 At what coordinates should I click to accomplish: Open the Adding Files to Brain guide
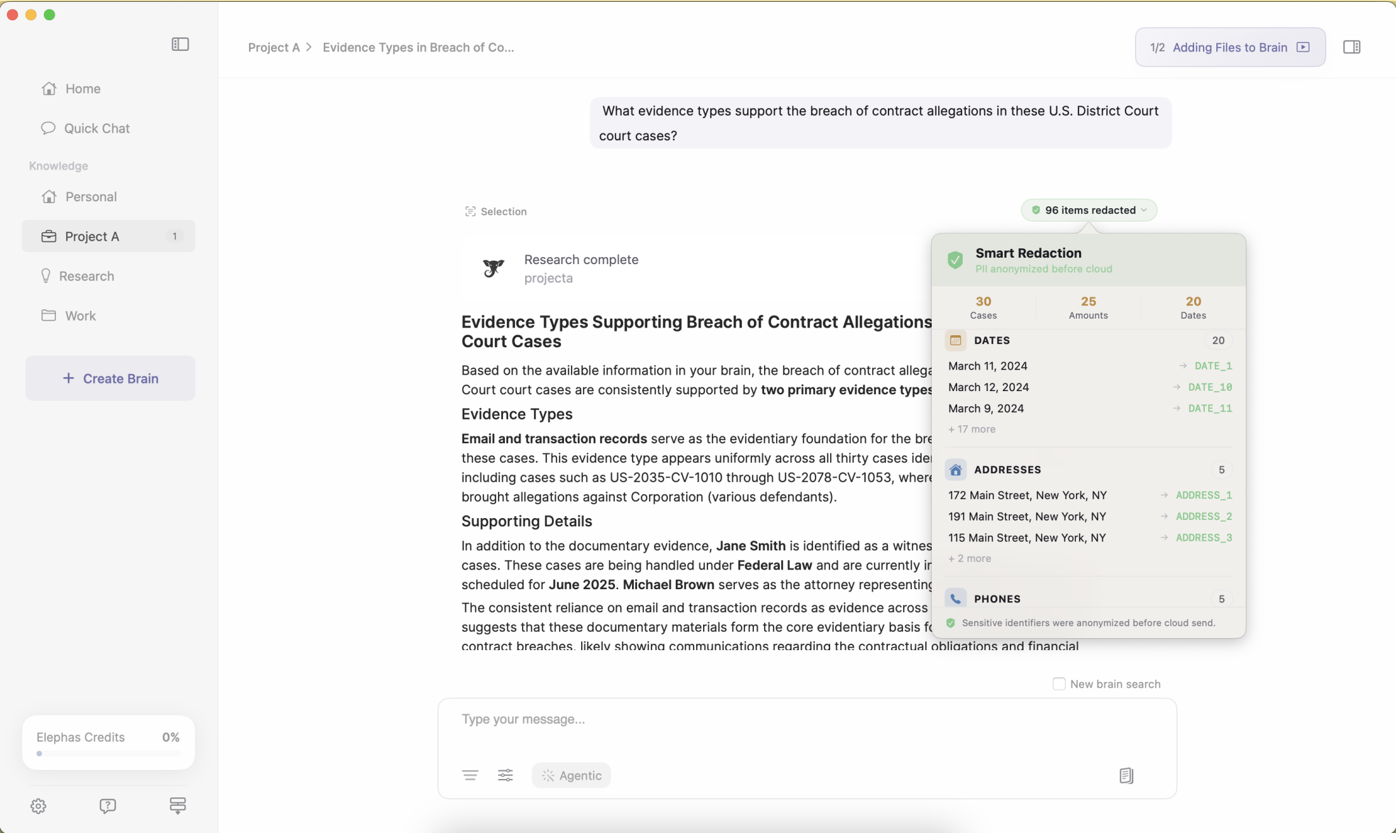pyautogui.click(x=1230, y=47)
